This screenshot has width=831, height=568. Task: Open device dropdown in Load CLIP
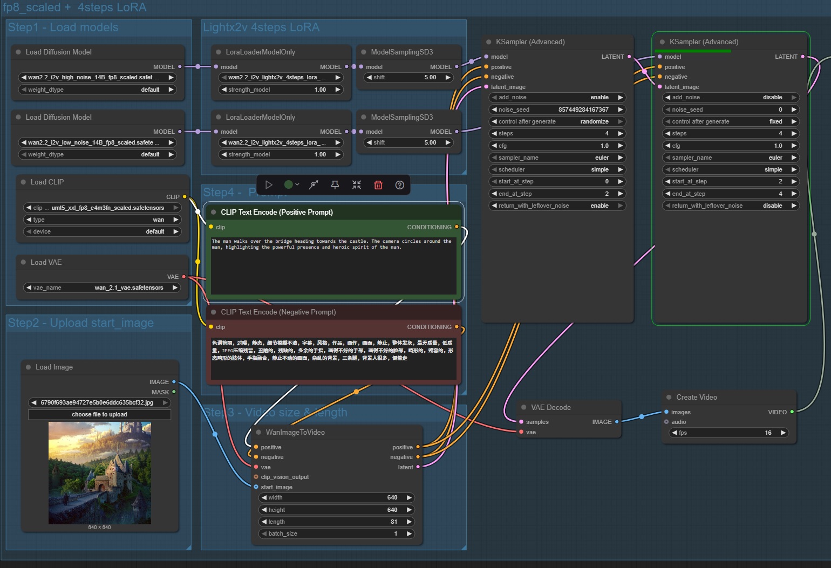pos(103,231)
